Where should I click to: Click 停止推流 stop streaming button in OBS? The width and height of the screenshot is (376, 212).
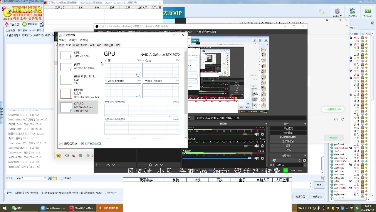pyautogui.click(x=288, y=128)
